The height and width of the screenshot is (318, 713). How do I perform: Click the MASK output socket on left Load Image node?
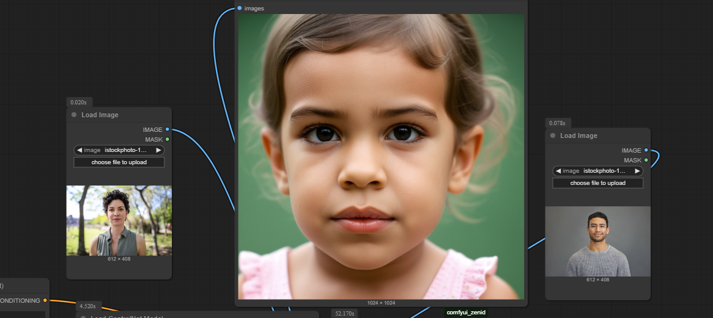tap(168, 139)
